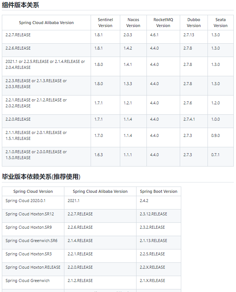Click the 'Spring Cloud Greenwich.SR6' cell
Image resolution: width=236 pixels, height=292 pixels.
(33, 243)
